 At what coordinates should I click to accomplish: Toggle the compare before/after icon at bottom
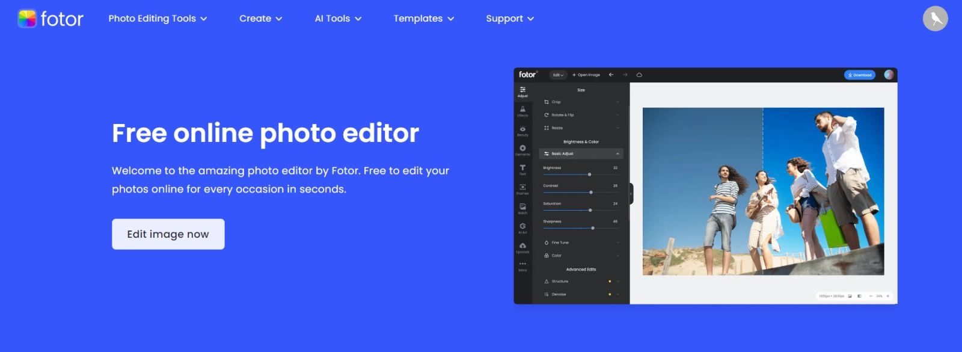pos(859,296)
